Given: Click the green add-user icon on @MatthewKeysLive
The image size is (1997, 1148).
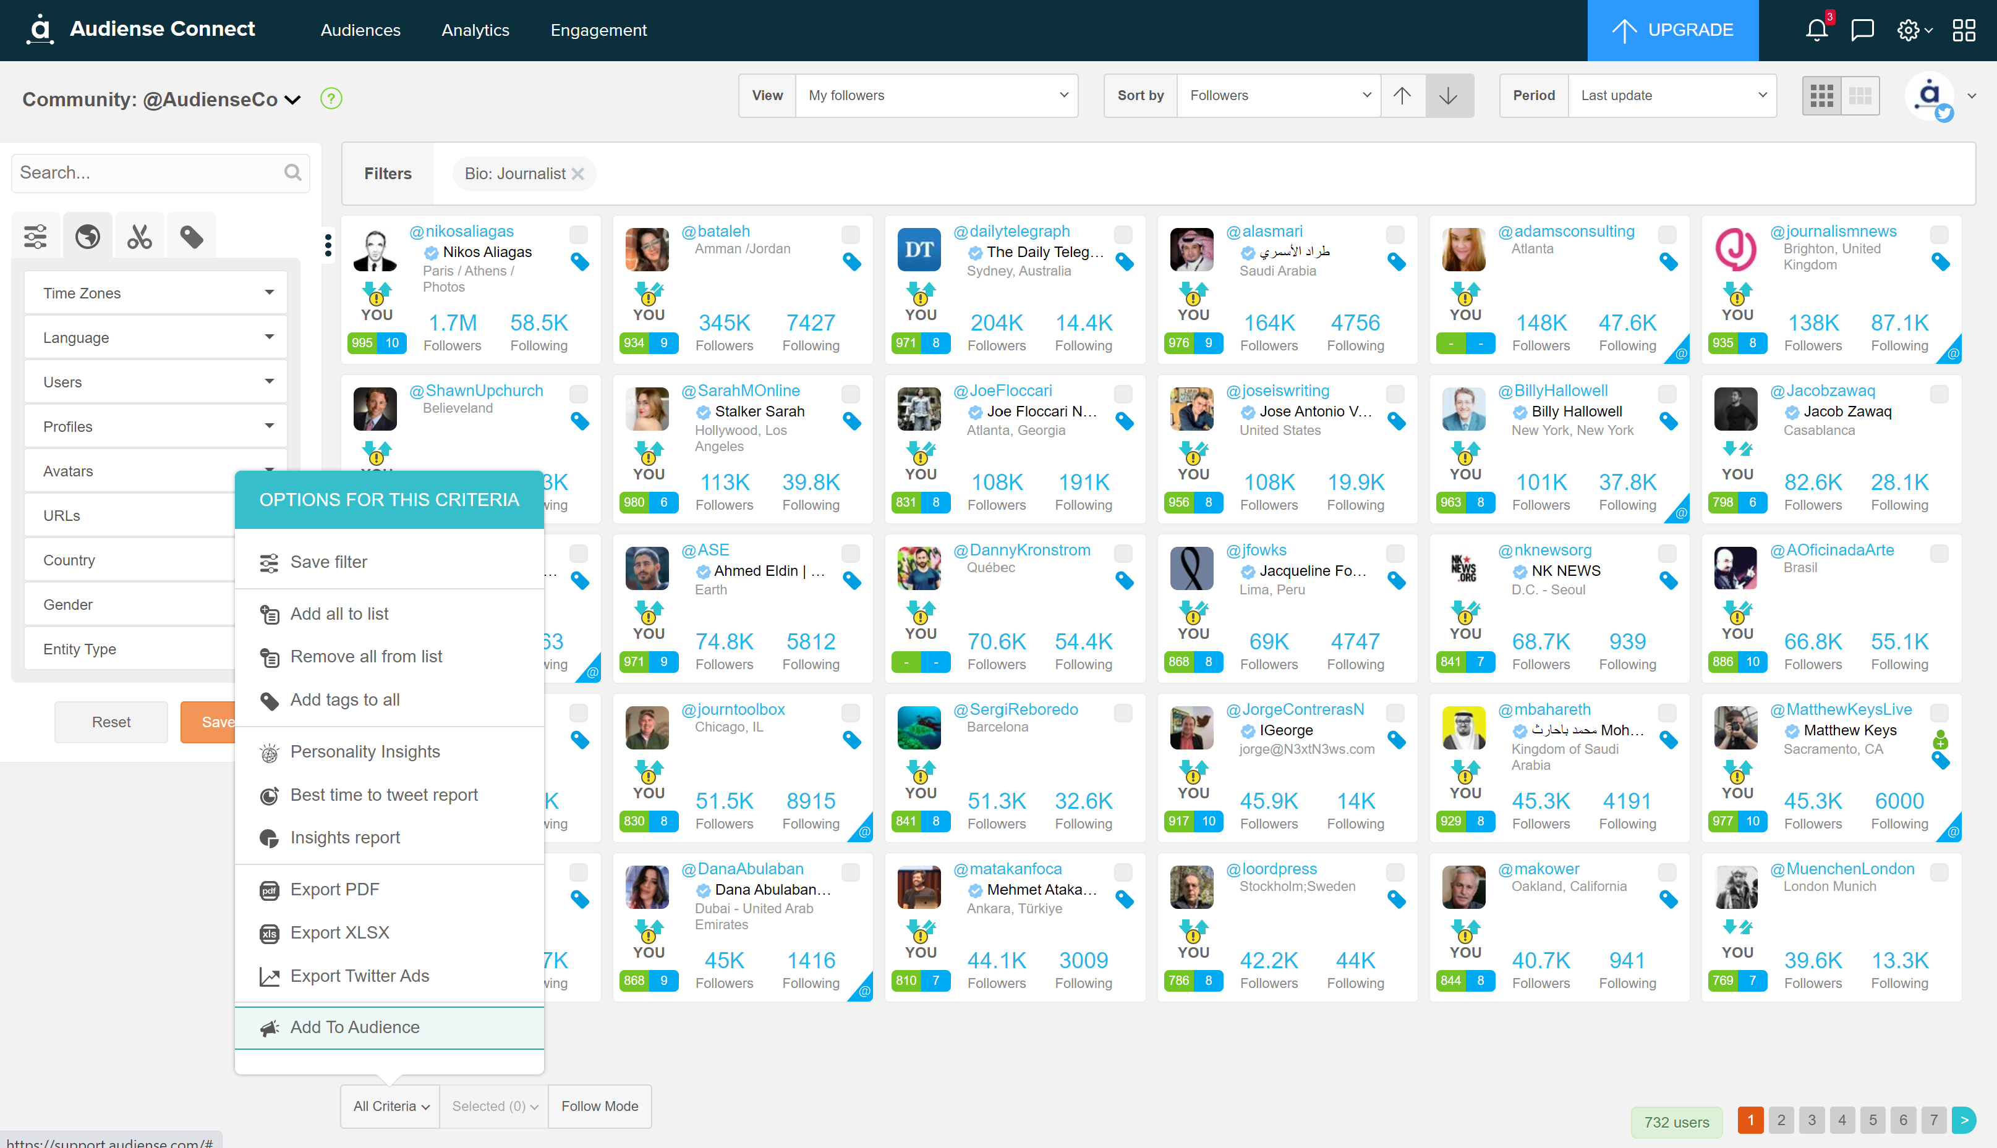Looking at the screenshot, I should [1940, 740].
